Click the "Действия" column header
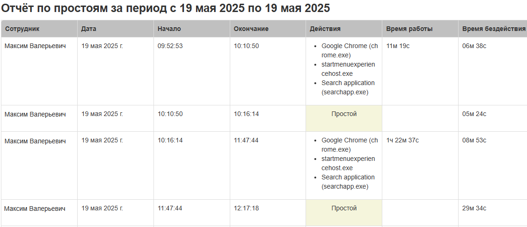This screenshot has width=527, height=227. 325,29
